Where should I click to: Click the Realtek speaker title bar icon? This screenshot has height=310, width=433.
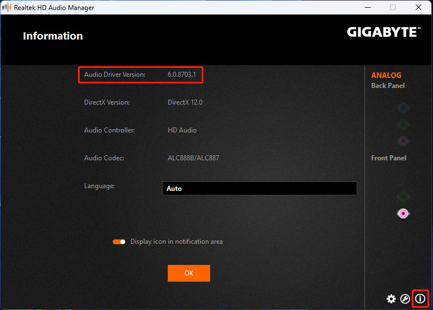point(7,7)
